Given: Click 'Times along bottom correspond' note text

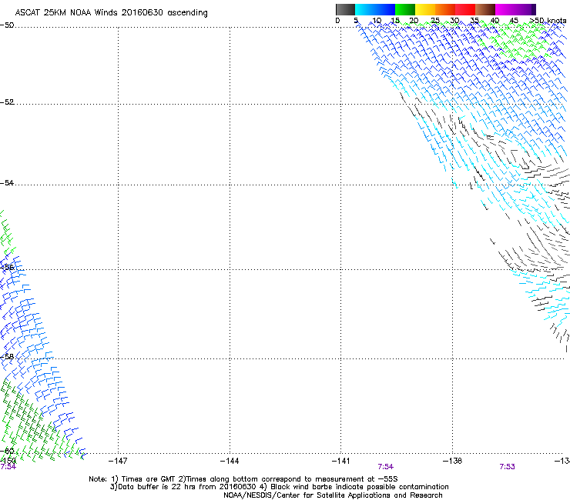Looking at the screenshot, I should (288, 479).
